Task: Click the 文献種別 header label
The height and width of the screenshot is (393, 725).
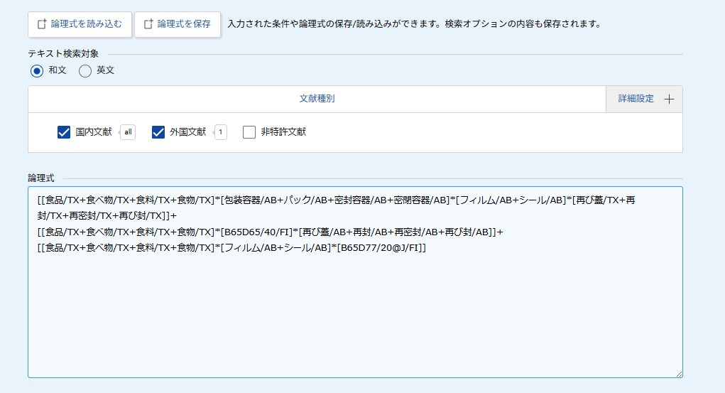Action: [x=317, y=99]
